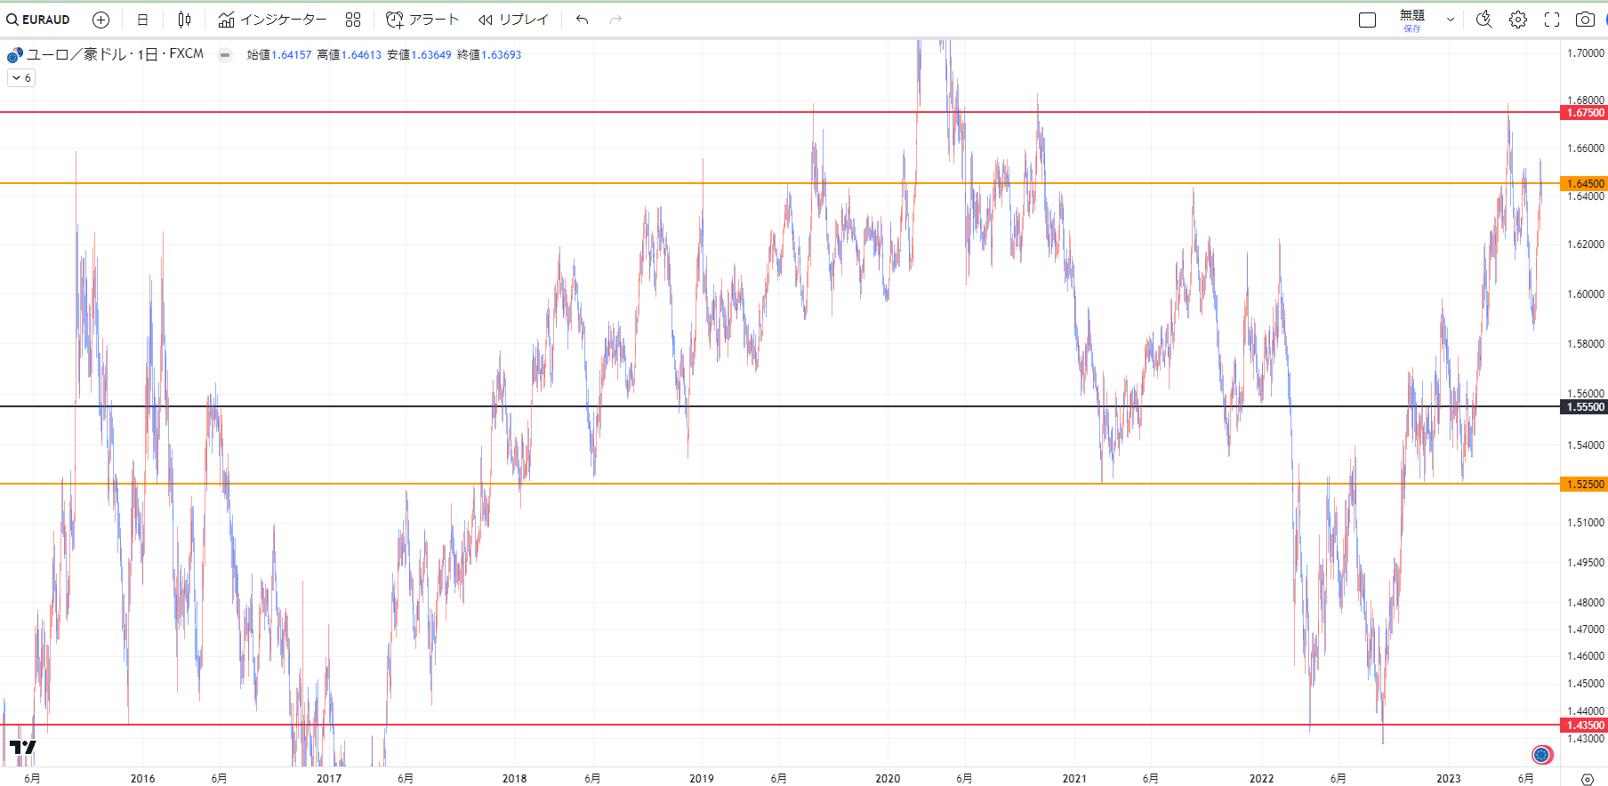
Task: Click the blue go-to-realtime circular icon
Action: [x=1542, y=755]
